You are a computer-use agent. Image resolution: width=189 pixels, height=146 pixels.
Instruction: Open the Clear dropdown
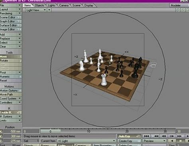tap(11, 46)
